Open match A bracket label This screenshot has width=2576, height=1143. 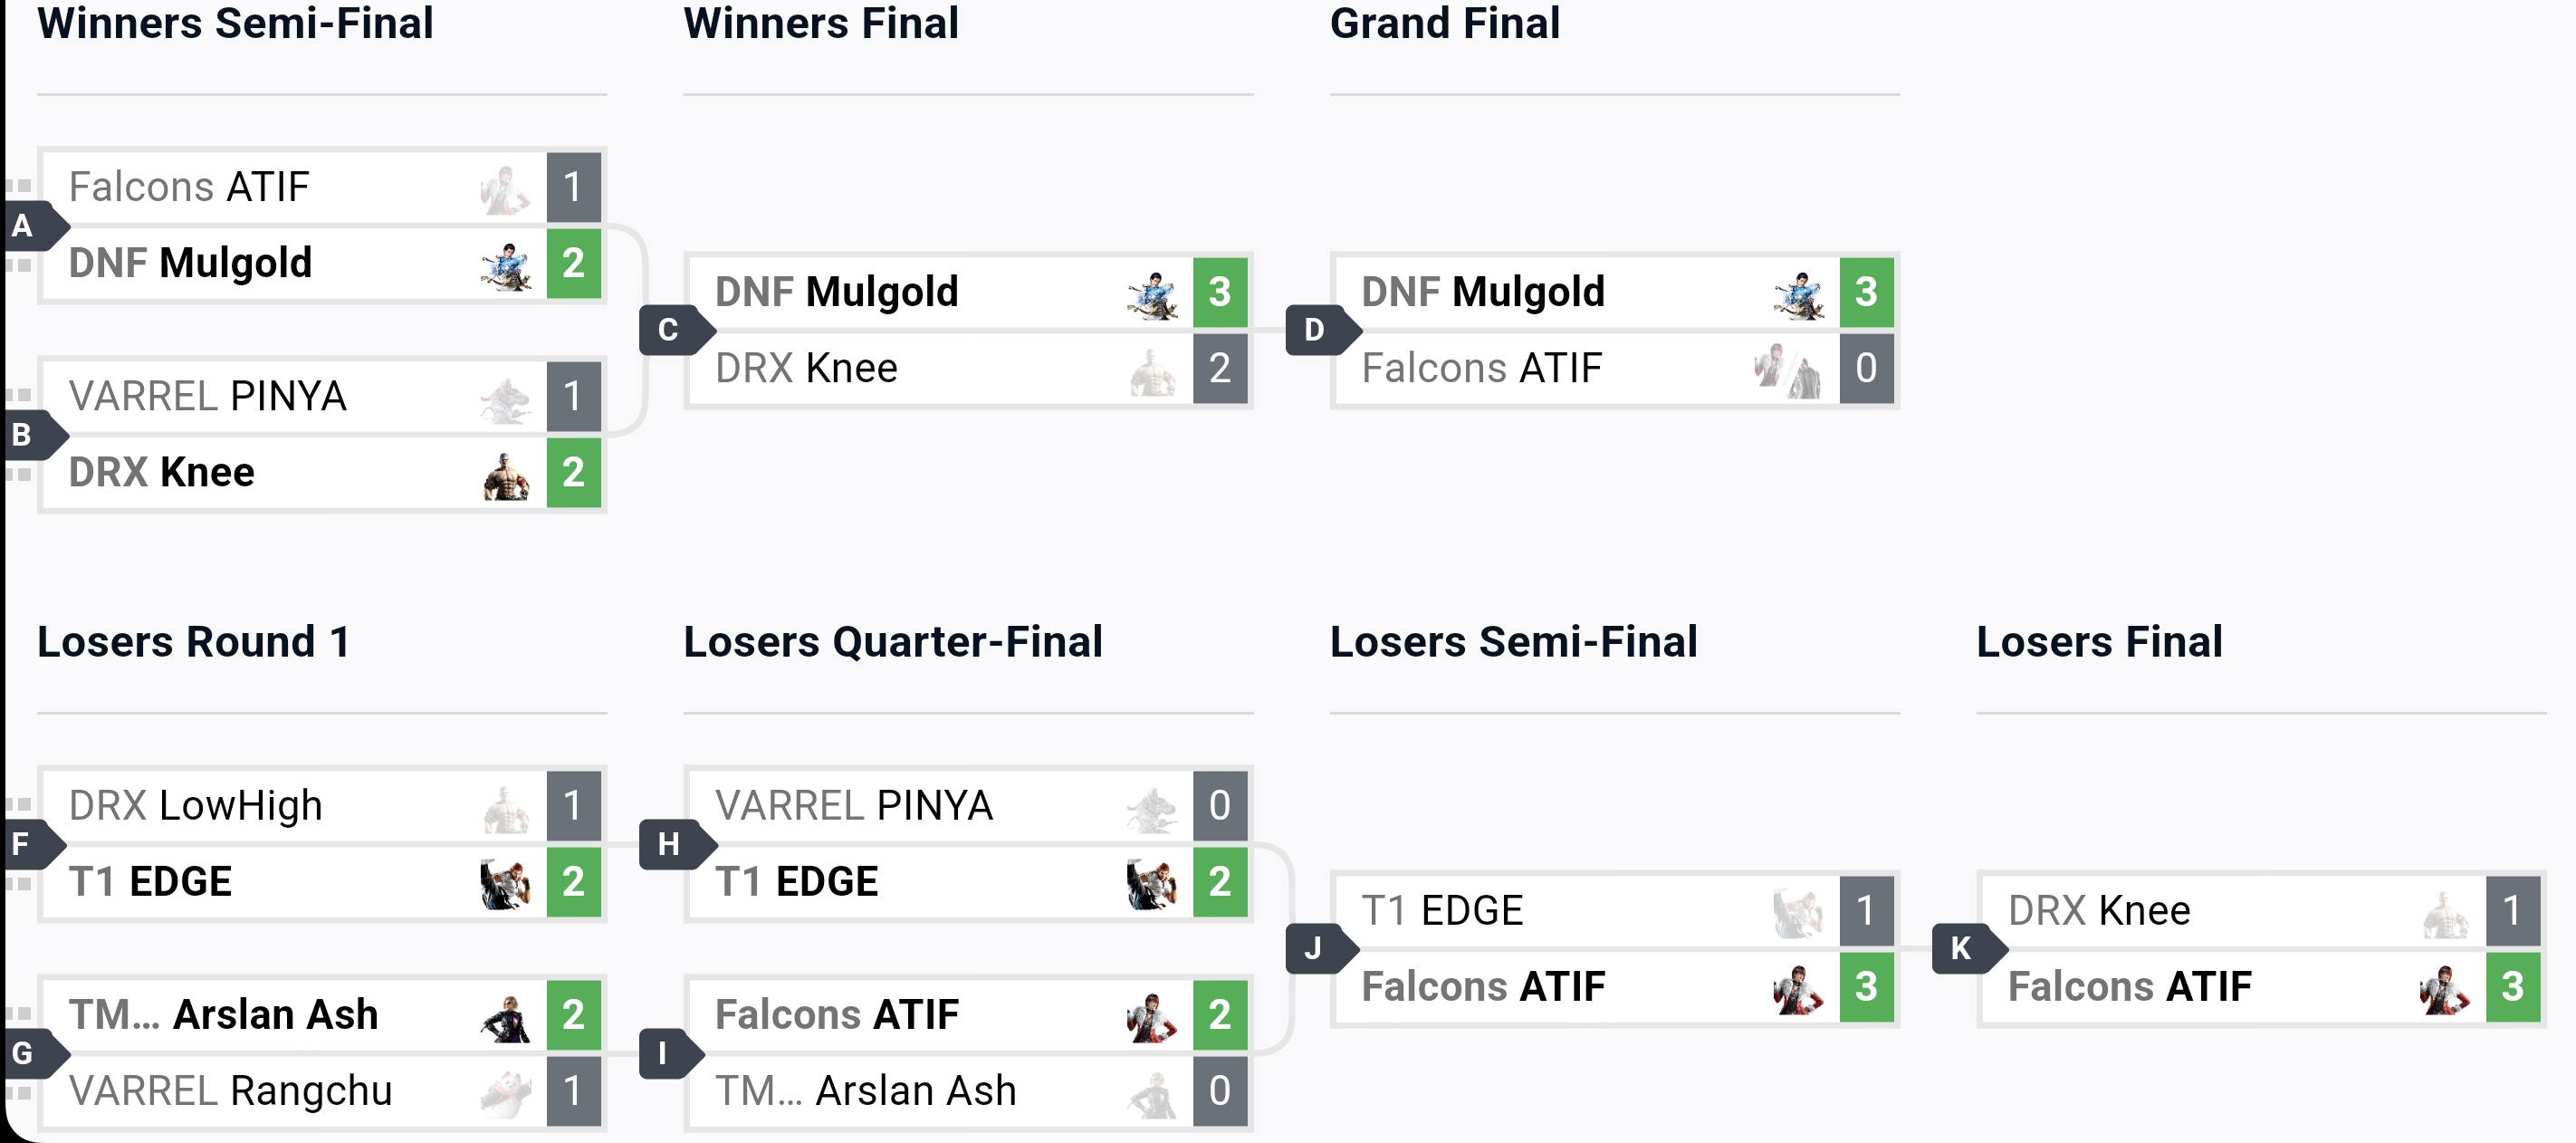pos(30,226)
